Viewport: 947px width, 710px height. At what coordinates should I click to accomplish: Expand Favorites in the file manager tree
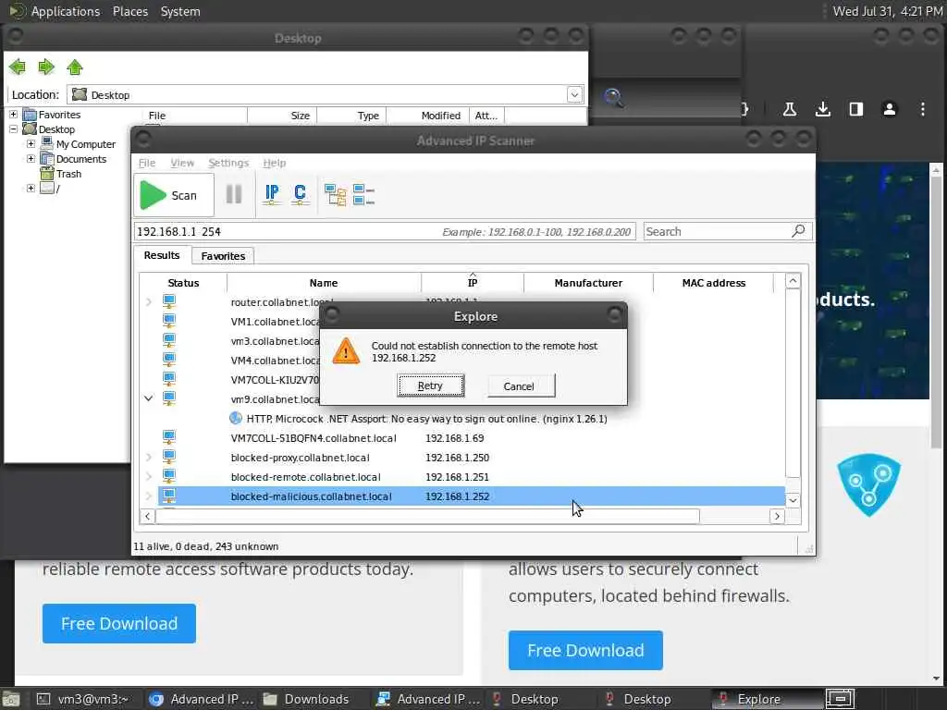[13, 114]
